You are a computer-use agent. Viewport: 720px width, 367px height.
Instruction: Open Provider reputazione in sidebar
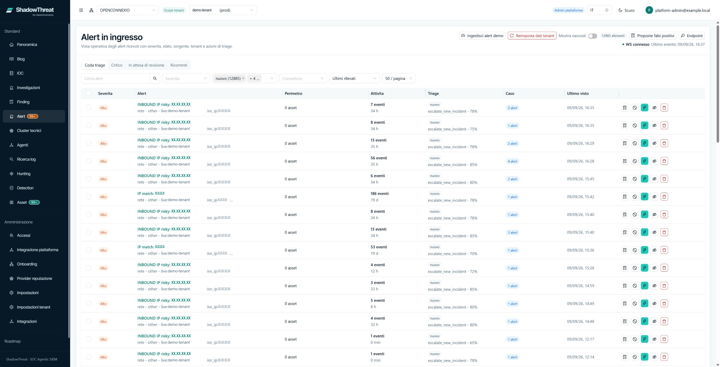pos(34,278)
